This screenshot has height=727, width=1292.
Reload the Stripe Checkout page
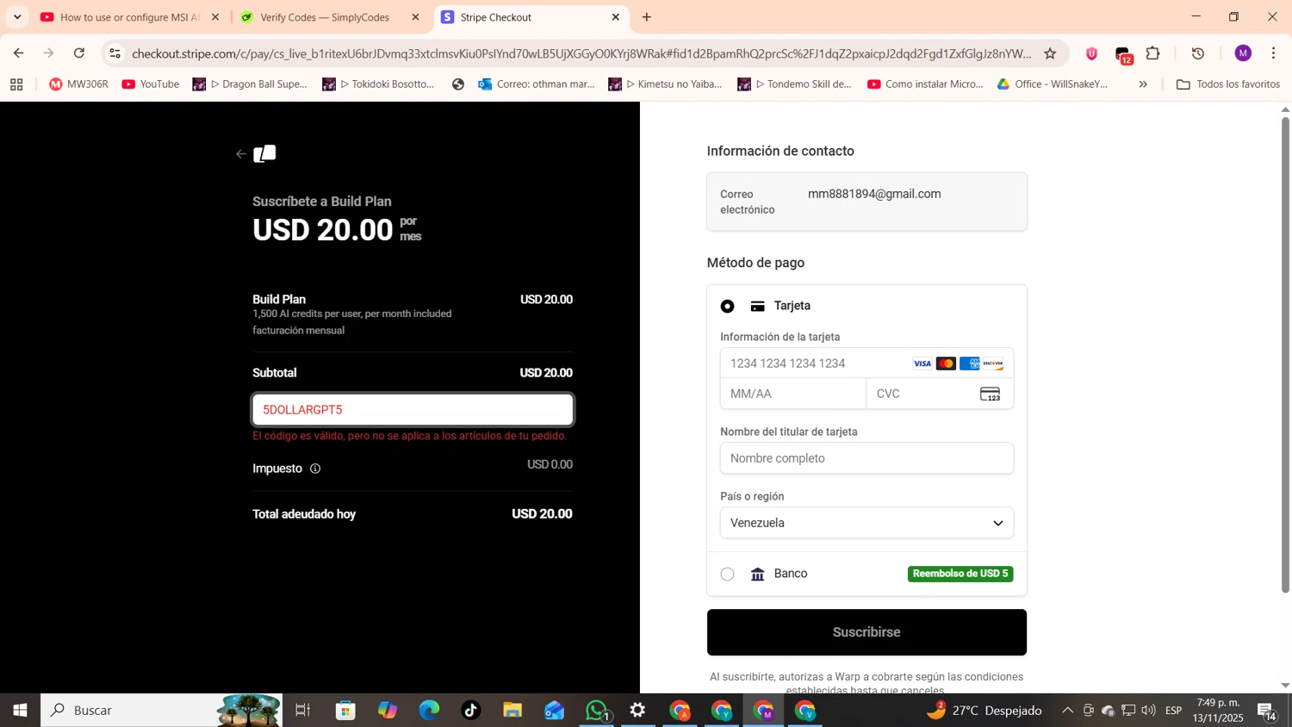point(79,53)
